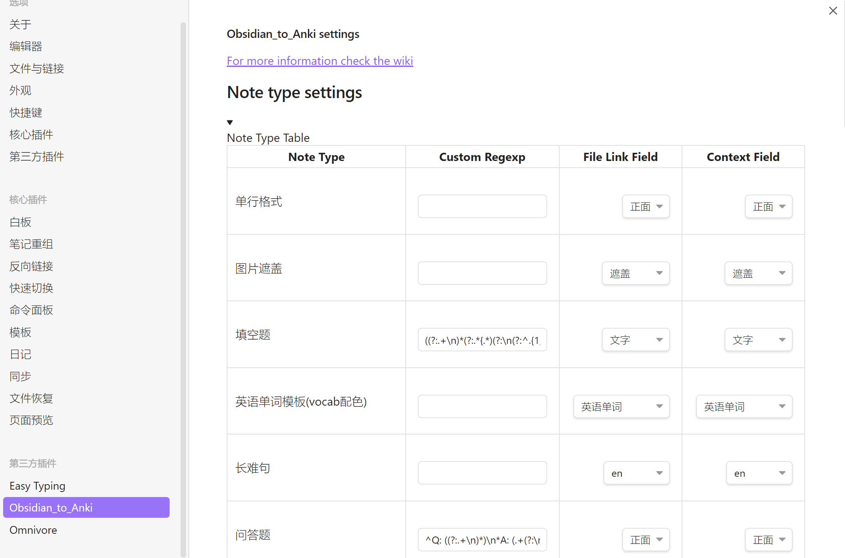Image resolution: width=845 pixels, height=558 pixels.
Task: Open the 编辑器 settings tab
Action: [x=26, y=46]
